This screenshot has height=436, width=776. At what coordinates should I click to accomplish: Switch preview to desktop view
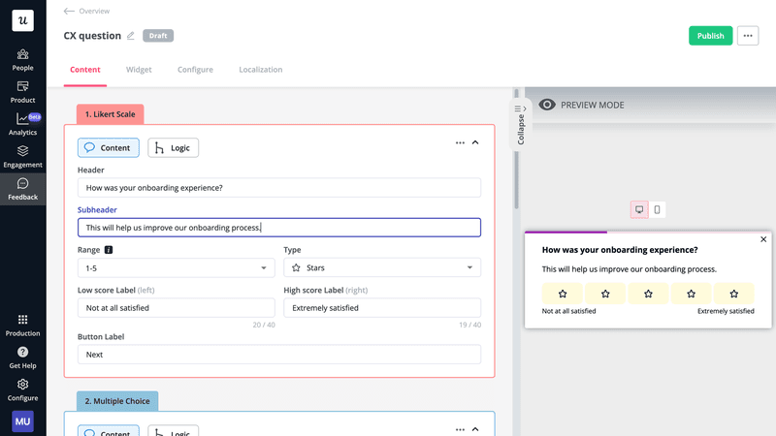(639, 209)
